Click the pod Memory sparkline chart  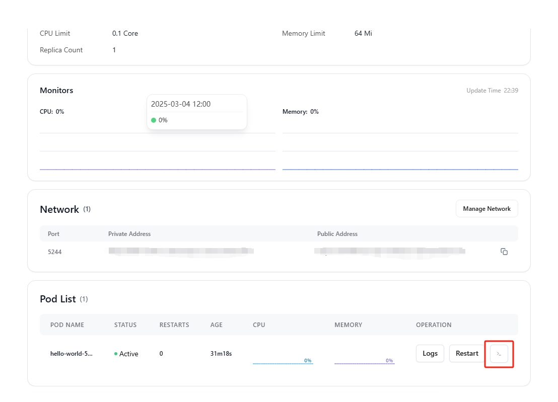[x=365, y=360]
